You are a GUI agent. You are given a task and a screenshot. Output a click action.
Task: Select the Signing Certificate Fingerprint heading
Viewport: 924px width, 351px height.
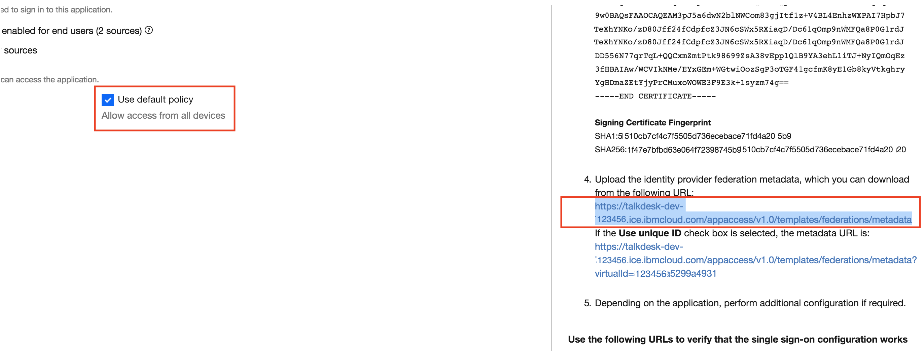coord(652,123)
